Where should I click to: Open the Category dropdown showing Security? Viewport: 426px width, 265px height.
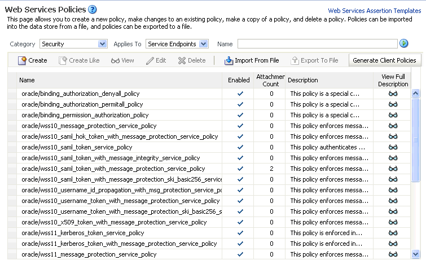[73, 44]
